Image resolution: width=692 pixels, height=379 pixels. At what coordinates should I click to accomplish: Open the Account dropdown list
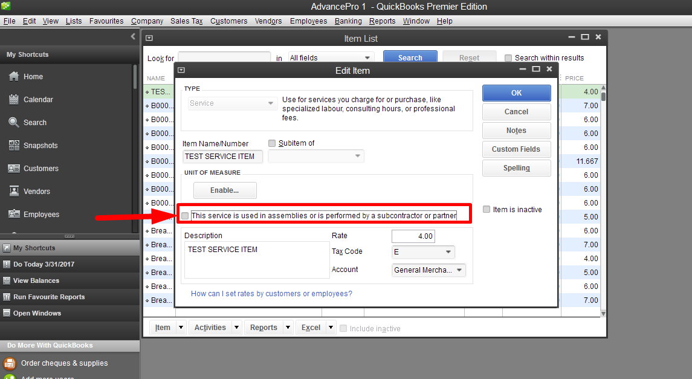pos(459,270)
